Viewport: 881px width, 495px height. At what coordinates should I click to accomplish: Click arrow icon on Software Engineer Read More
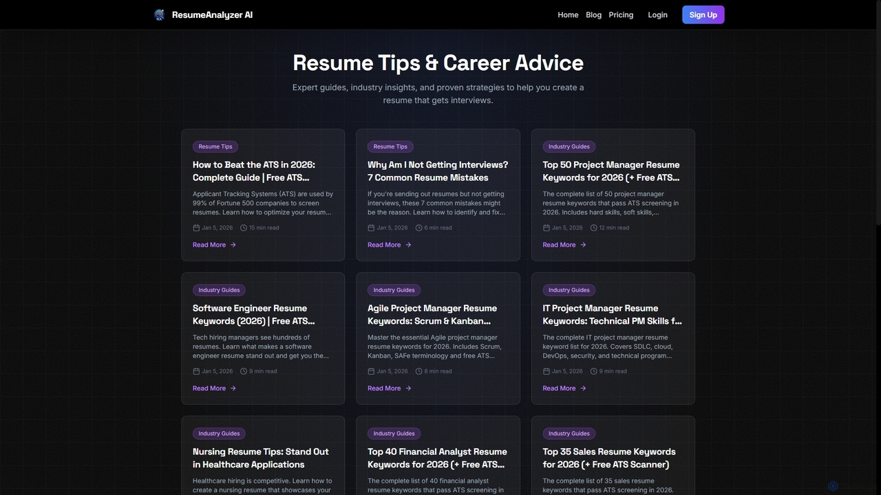(x=233, y=388)
